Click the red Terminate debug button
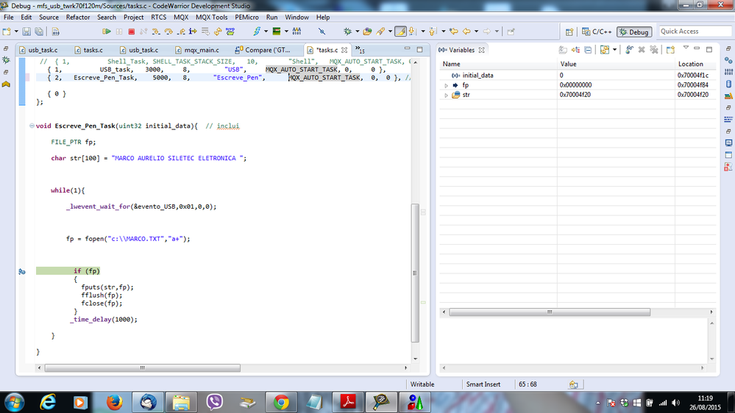The width and height of the screenshot is (735, 413). coord(131,32)
